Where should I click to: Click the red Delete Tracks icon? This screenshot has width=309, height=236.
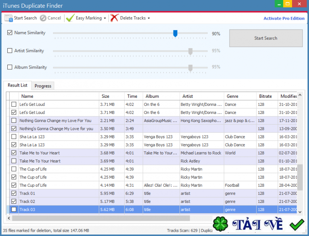click(x=115, y=18)
